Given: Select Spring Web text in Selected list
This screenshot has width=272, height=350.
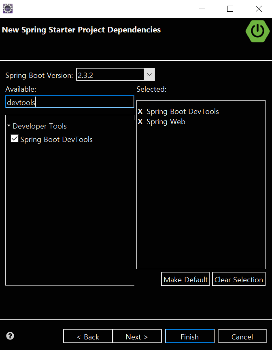Looking at the screenshot, I should [x=166, y=122].
